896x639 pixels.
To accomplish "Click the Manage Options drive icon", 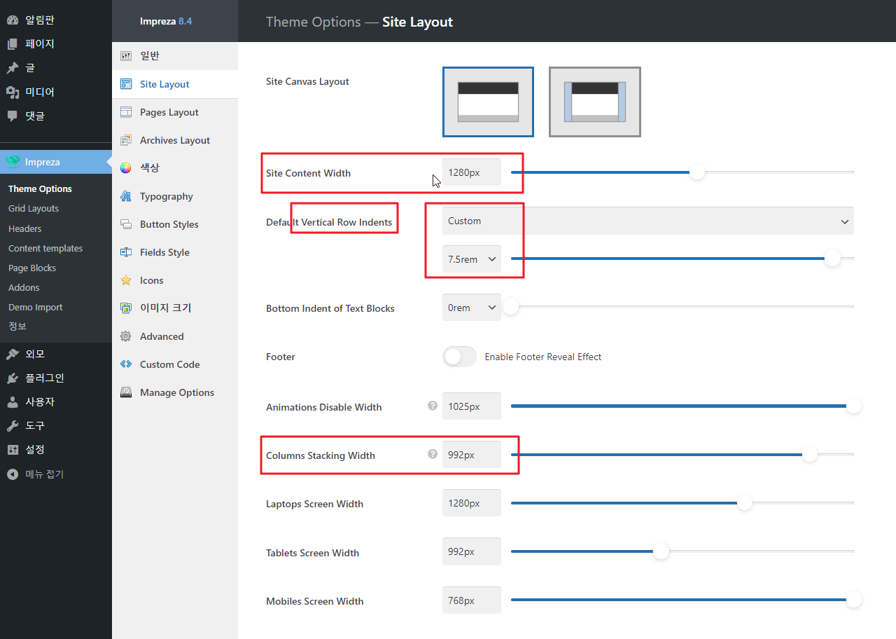I will coord(126,392).
